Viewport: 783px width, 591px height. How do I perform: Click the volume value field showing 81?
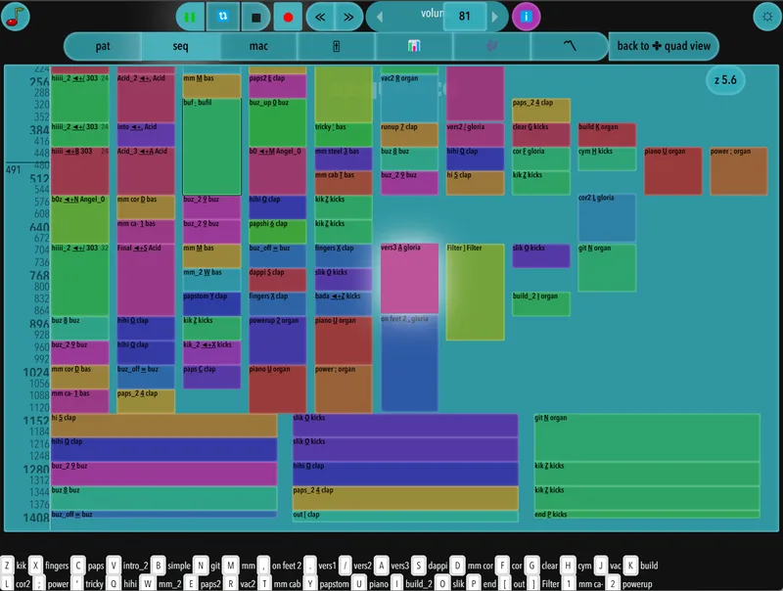pyautogui.click(x=464, y=17)
